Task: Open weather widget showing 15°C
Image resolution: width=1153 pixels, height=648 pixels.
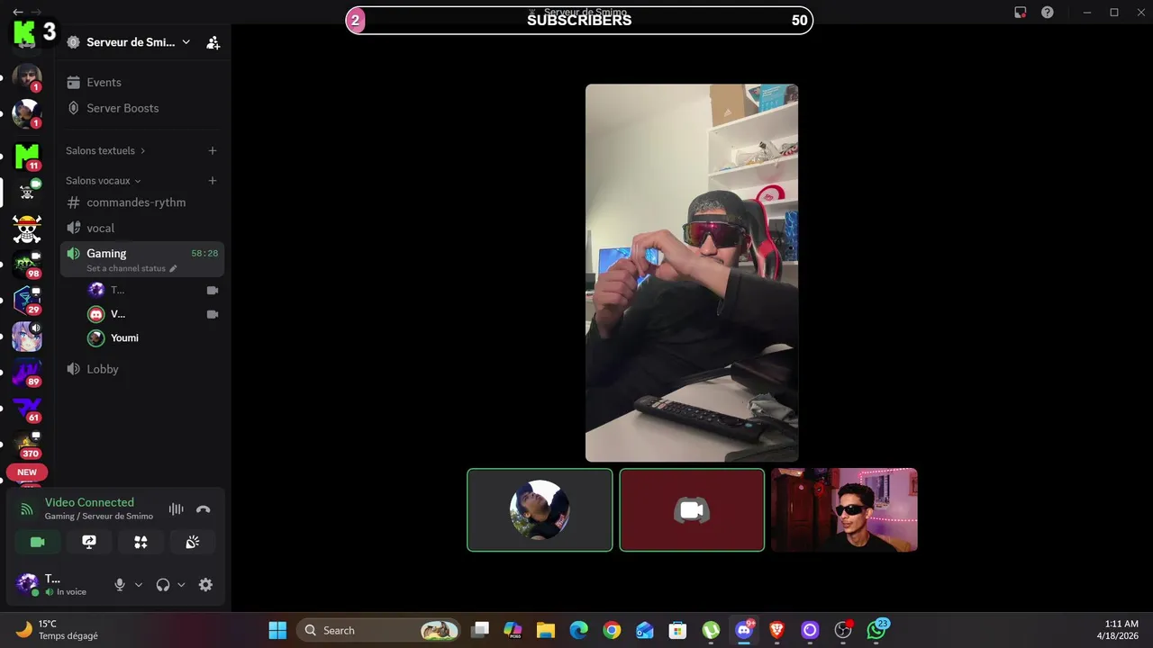Action: [57, 630]
